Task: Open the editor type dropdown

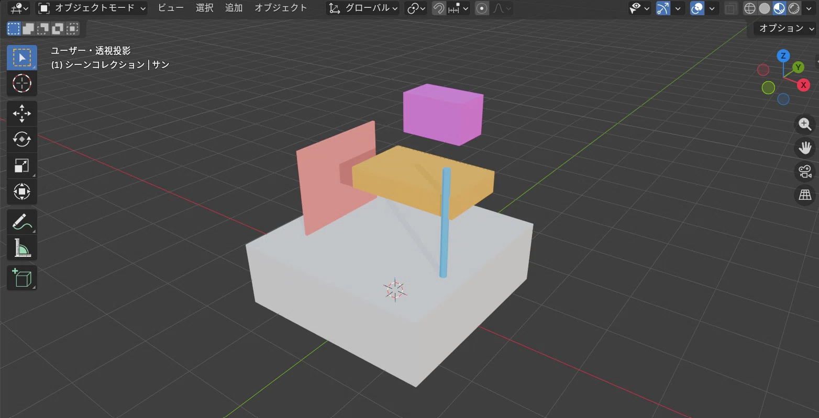Action: pyautogui.click(x=19, y=8)
